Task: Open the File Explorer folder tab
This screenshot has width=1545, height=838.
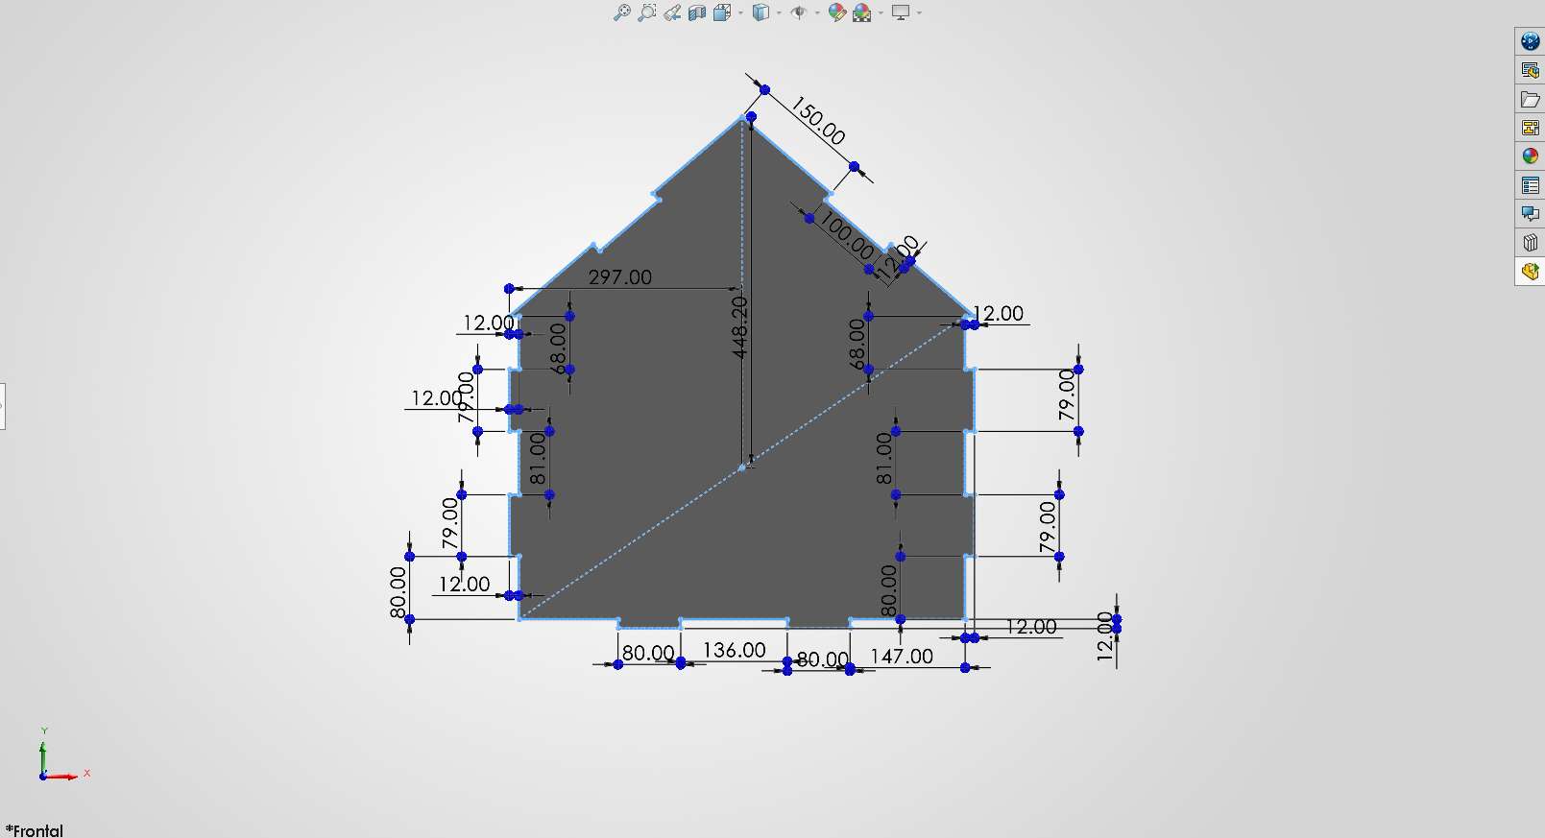Action: (x=1531, y=99)
